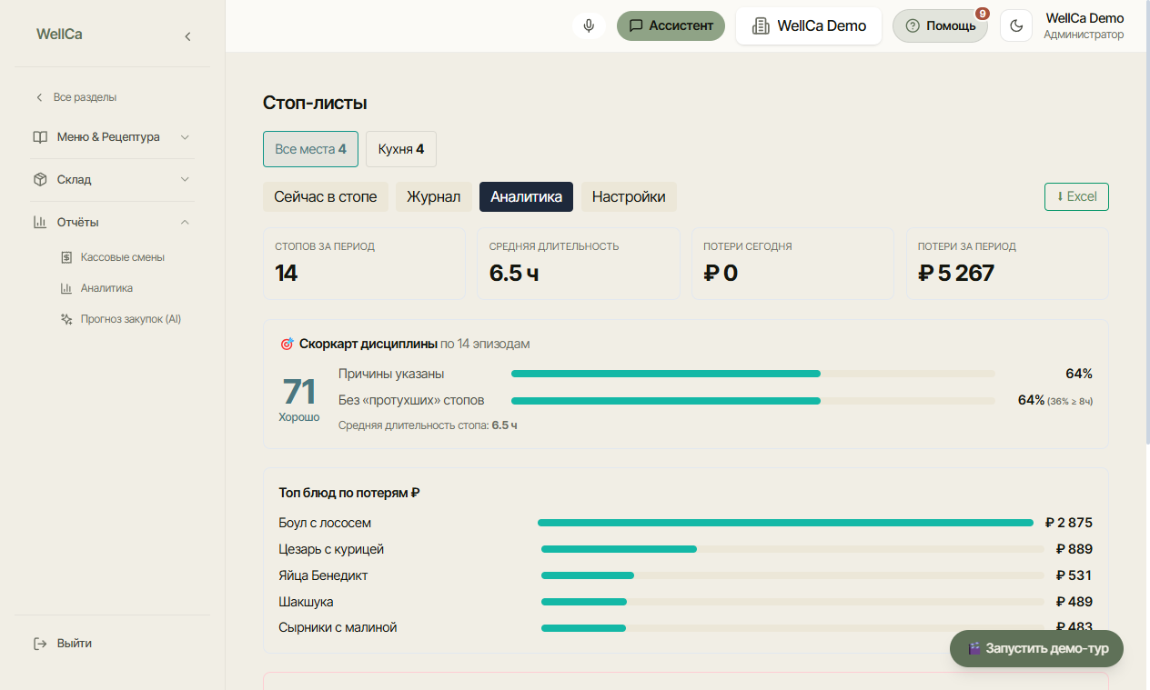
Task: Select the Аналитика tab in stop-lists
Action: pyautogui.click(x=526, y=197)
